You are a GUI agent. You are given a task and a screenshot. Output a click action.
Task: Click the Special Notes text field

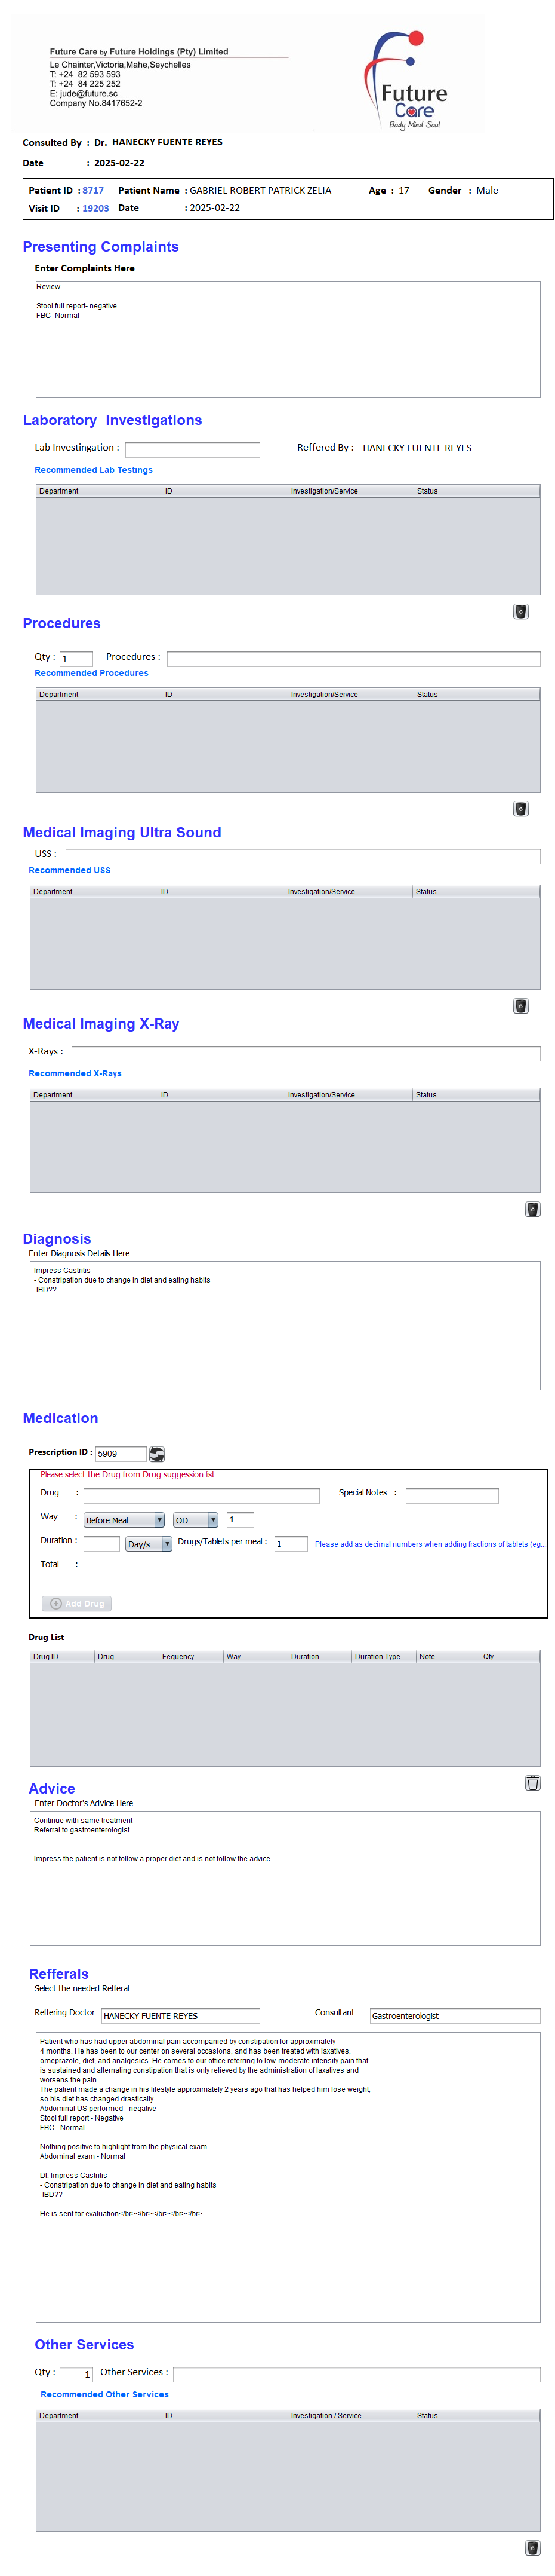pyautogui.click(x=451, y=1496)
